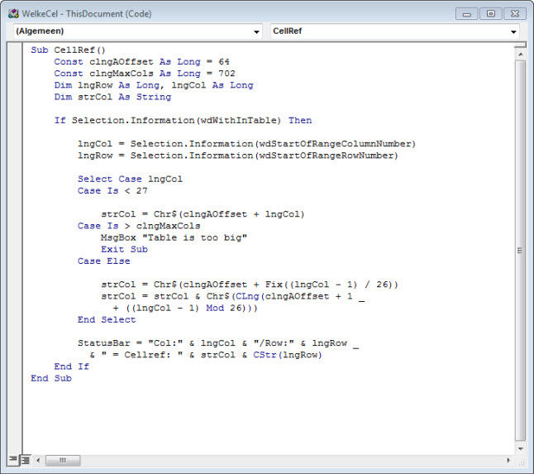Maximize the WelkeCel code window
Viewport: 534px width, 474px height.
(x=490, y=14)
